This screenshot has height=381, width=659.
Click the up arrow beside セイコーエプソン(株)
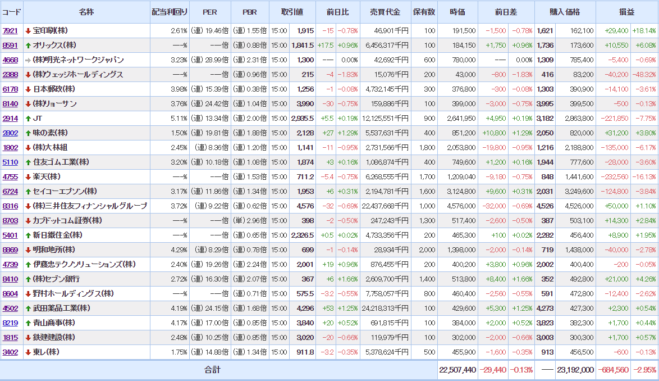[28, 192]
